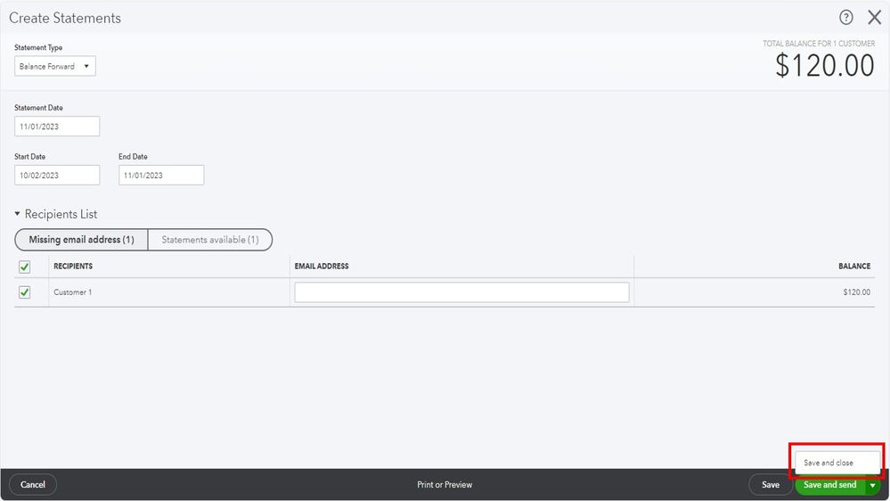Image resolution: width=890 pixels, height=501 pixels.
Task: Click the Customer 1 recipient name
Action: (73, 292)
